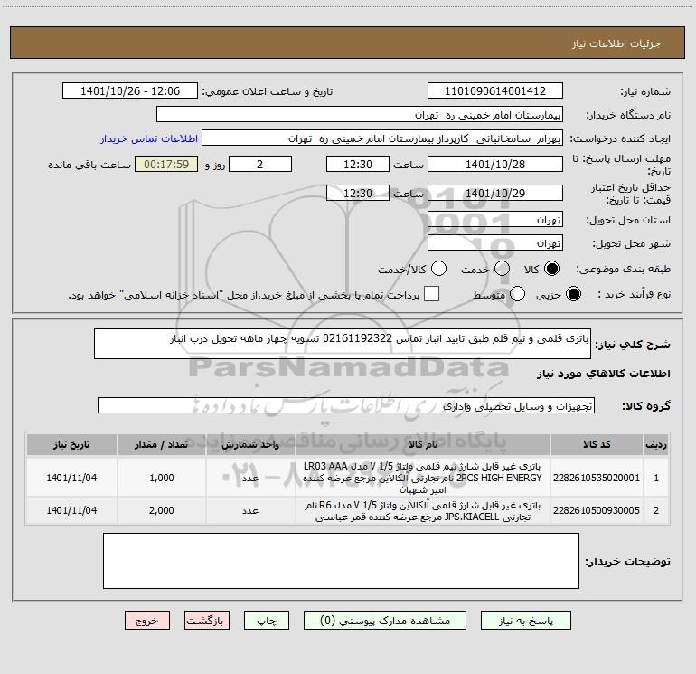696x674 pixels.
Task: Click the requester field بهرام سامخانیانی
Action: [382, 138]
